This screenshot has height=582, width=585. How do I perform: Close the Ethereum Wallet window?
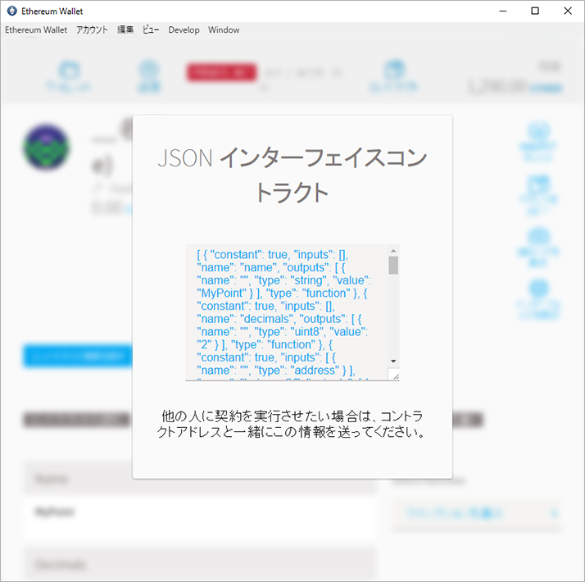point(568,11)
